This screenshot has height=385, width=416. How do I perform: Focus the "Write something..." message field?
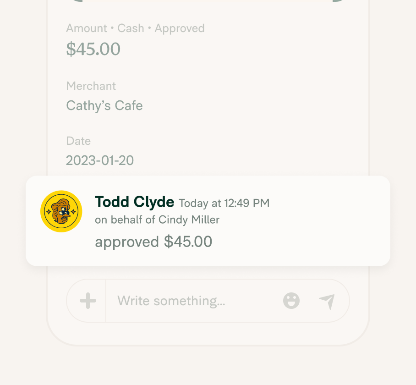coord(192,301)
